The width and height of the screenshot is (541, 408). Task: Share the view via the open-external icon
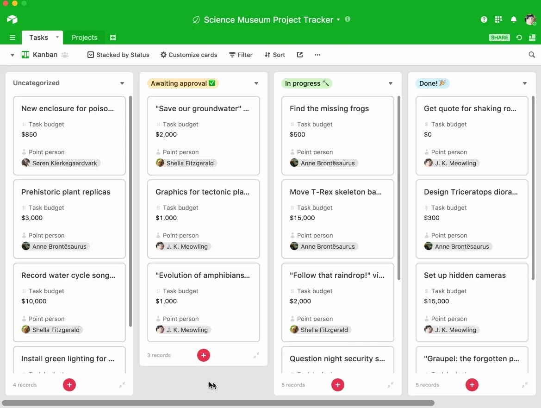[x=299, y=55]
